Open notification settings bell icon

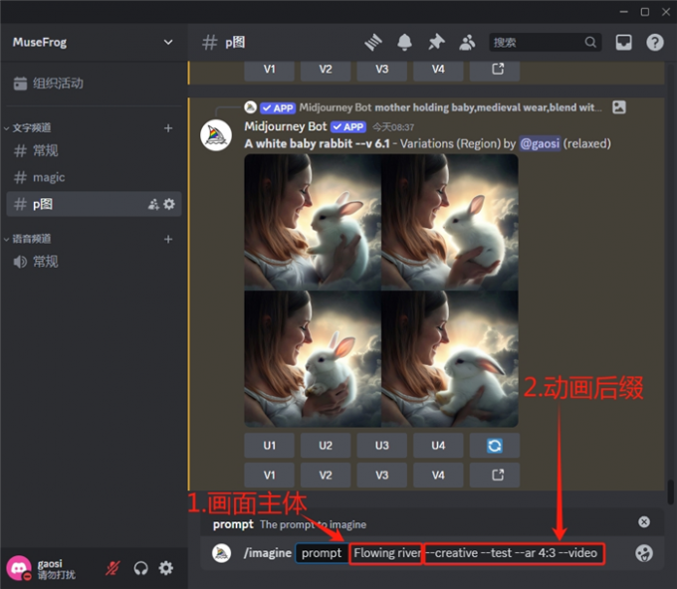coord(404,43)
